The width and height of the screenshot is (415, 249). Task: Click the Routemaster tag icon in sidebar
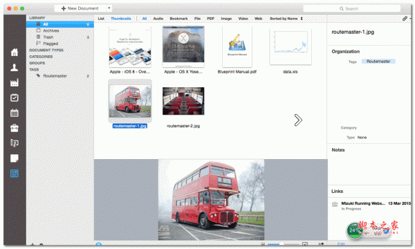pyautogui.click(x=38, y=75)
